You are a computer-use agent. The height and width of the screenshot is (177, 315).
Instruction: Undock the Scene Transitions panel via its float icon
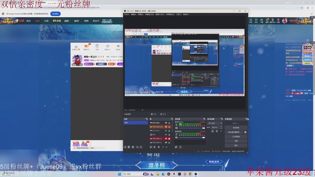click(x=222, y=119)
